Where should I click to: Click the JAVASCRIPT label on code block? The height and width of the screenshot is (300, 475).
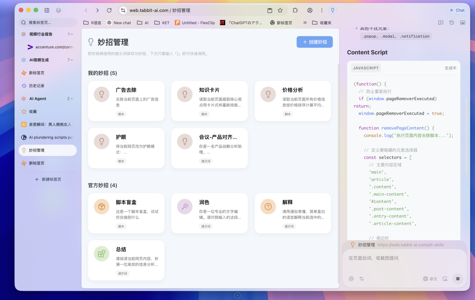tap(365, 68)
